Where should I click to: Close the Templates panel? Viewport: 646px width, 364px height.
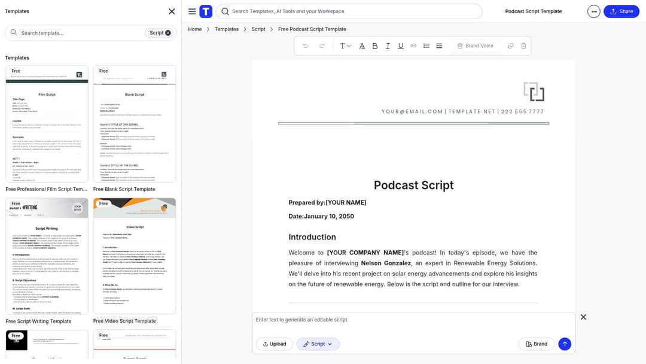point(172,11)
